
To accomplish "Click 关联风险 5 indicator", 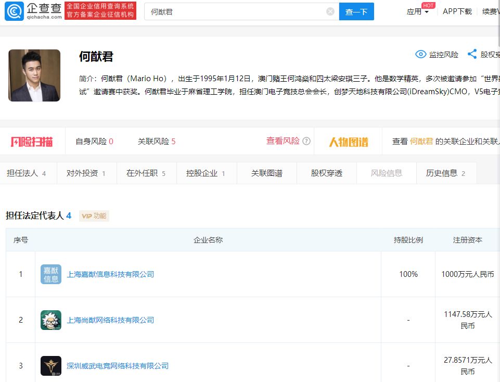I will [x=157, y=141].
